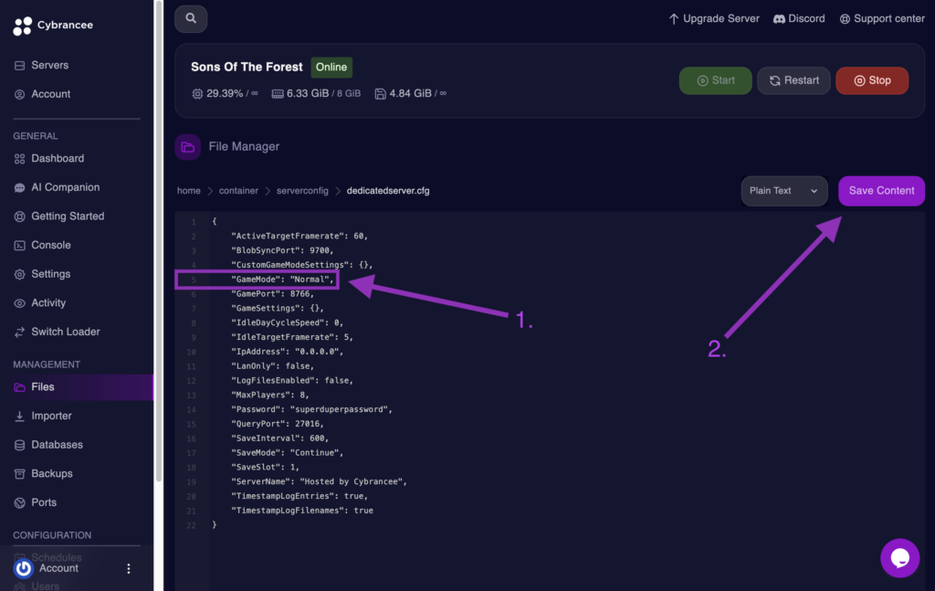This screenshot has width=935, height=591.
Task: Click the "ActiveTargetFramerate": 60 line
Action: (x=299, y=236)
